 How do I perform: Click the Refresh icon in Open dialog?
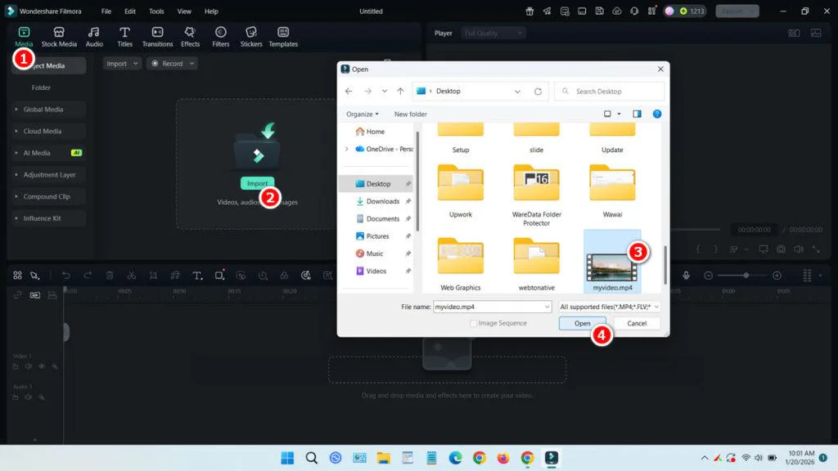(x=538, y=92)
